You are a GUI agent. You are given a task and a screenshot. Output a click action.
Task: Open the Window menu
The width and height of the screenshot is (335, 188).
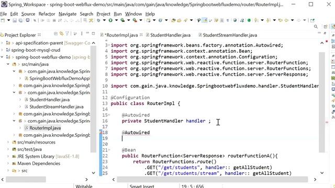tap(133, 14)
